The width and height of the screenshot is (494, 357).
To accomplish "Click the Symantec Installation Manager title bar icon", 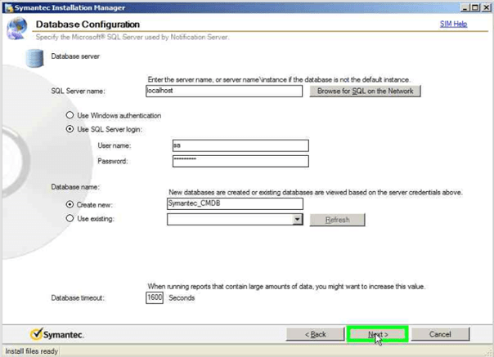I will point(7,7).
